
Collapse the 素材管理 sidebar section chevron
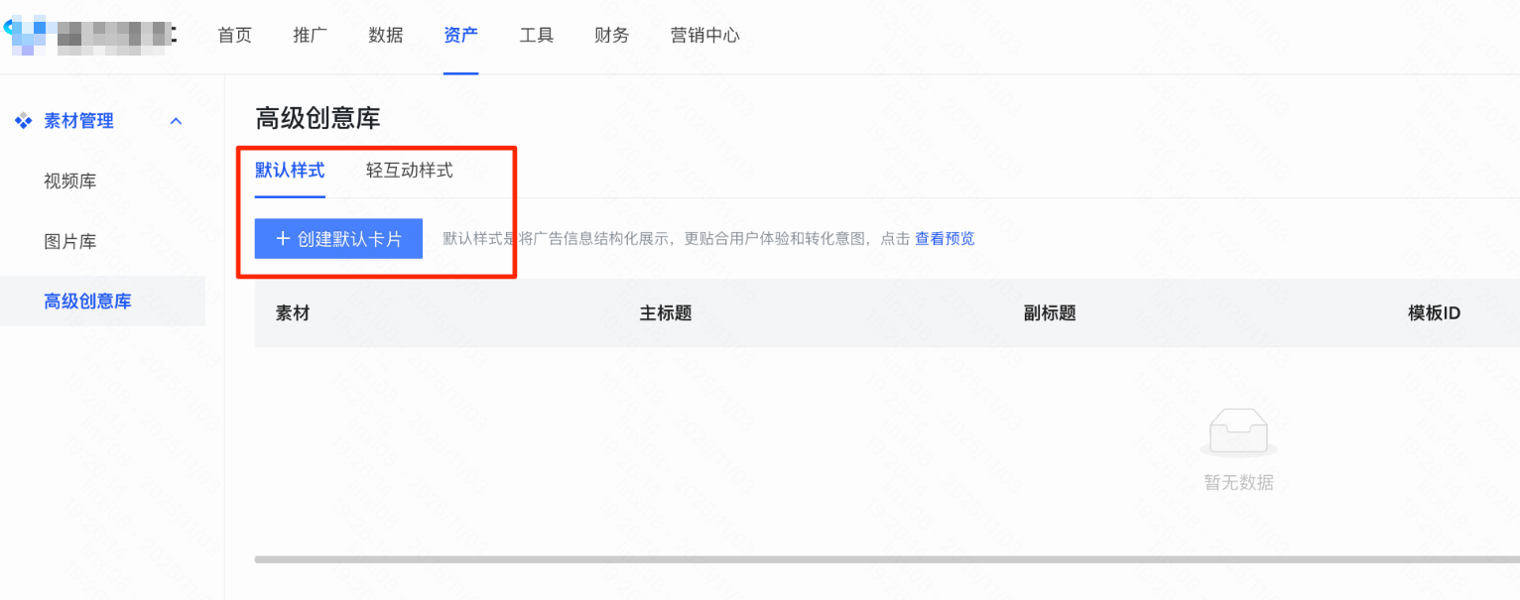point(177,121)
